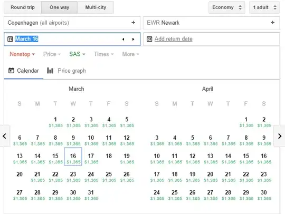Click calendar icon in March 16 field
Viewport: 285px width, 214px height.
click(x=10, y=39)
